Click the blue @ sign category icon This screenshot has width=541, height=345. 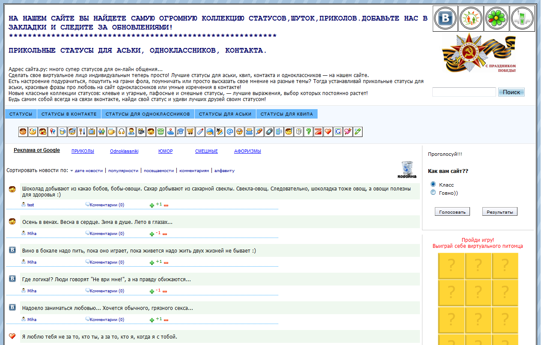coord(230,132)
